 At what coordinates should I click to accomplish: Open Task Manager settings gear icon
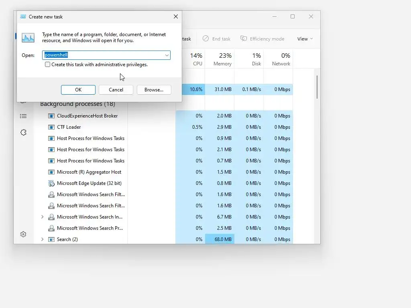click(x=23, y=234)
